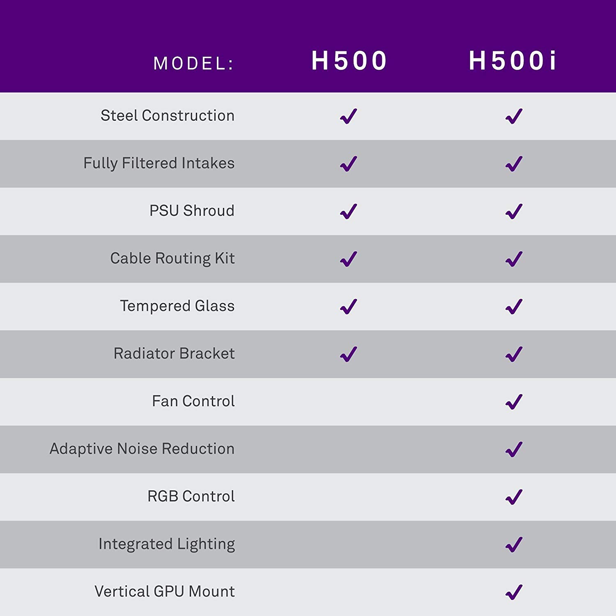Select the H500i model column header

point(513,61)
